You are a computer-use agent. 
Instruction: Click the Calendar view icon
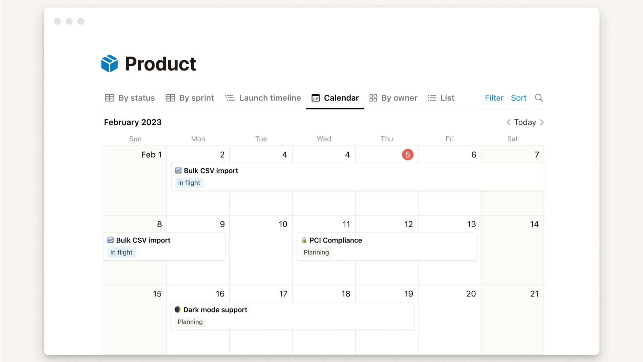pos(316,98)
